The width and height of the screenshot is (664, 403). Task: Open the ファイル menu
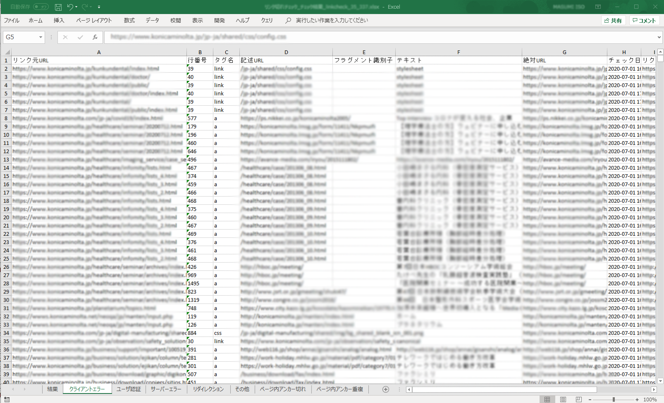12,20
